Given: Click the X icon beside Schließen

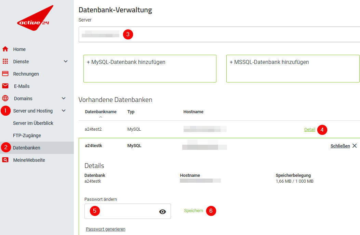Looking at the screenshot, I should click(355, 146).
